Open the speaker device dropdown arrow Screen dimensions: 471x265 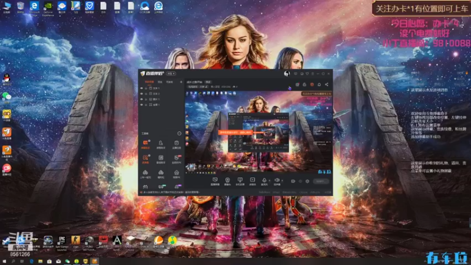click(282, 181)
